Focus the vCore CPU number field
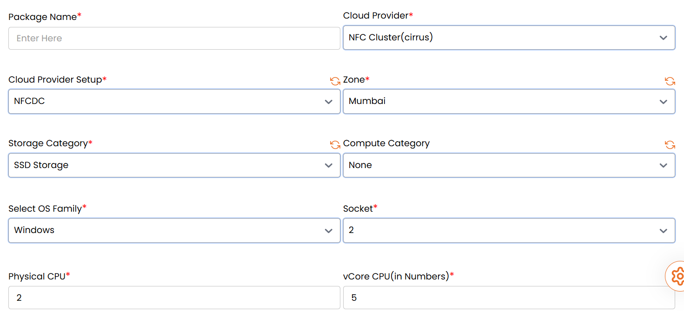The image size is (684, 318). point(509,298)
